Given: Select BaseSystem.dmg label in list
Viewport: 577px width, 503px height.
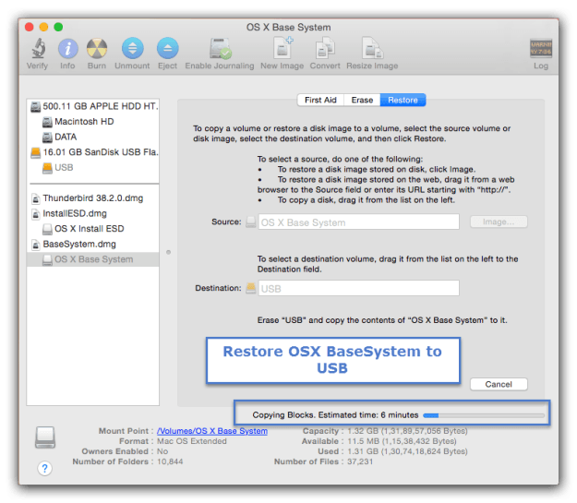Looking at the screenshot, I should (x=79, y=245).
